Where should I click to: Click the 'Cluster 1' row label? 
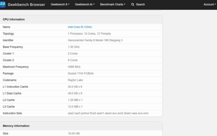pos(8,53)
